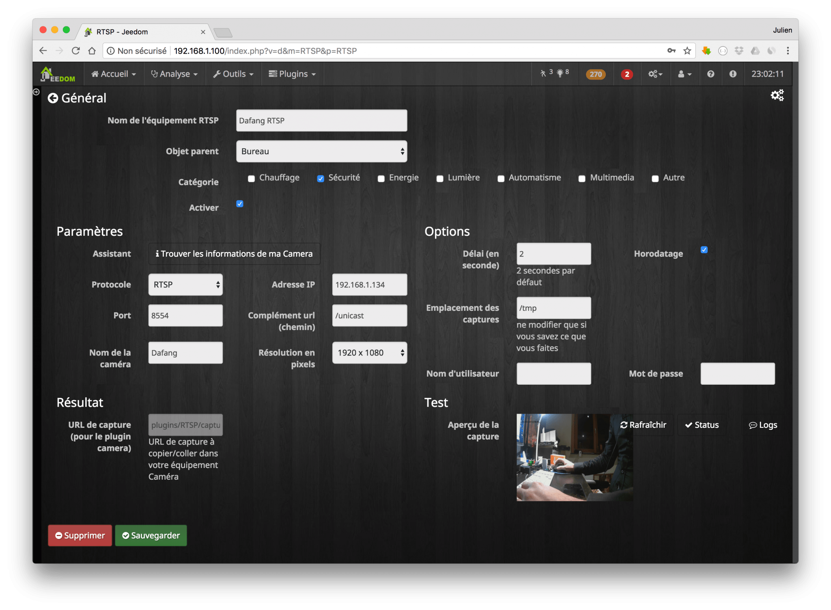Image resolution: width=831 pixels, height=610 pixels.
Task: Uncheck the Activer checkbox
Action: tap(240, 204)
